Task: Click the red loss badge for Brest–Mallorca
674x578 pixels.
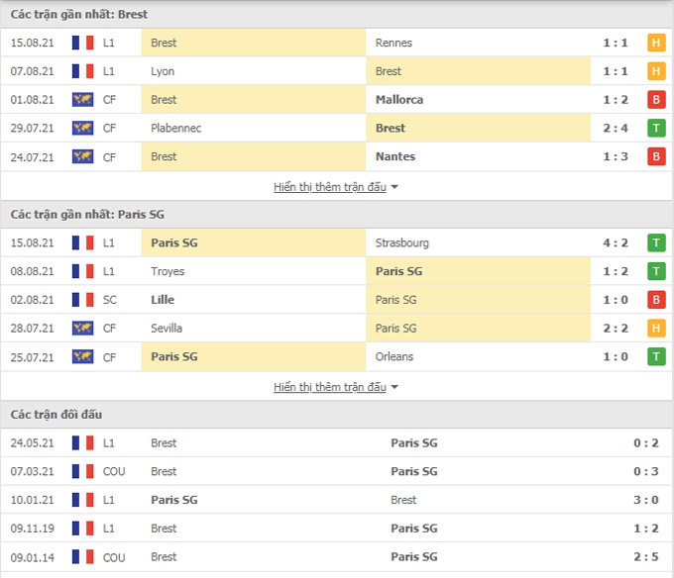Action: point(656,100)
